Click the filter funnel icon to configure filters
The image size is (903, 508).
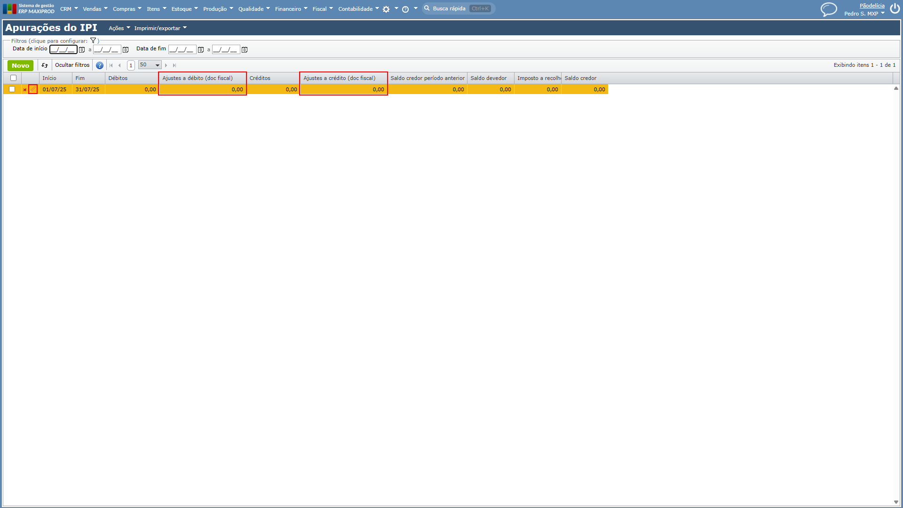click(93, 41)
